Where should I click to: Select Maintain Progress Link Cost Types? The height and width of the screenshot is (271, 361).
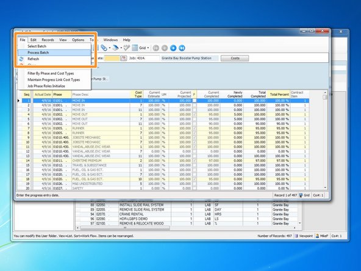(x=54, y=80)
